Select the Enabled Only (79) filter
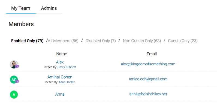This screenshot has width=217, height=103. (27, 41)
